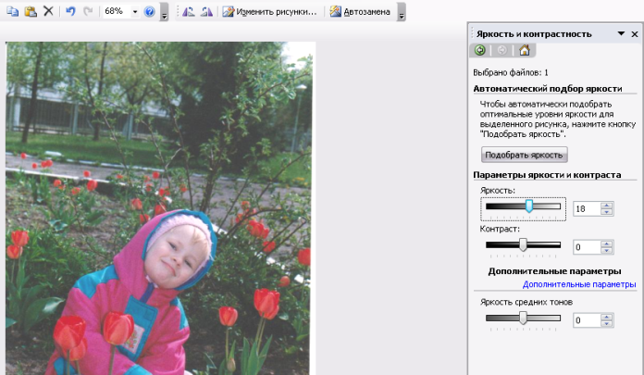This screenshot has width=644, height=375.
Task: Click the Redo arrow icon
Action: pos(88,11)
